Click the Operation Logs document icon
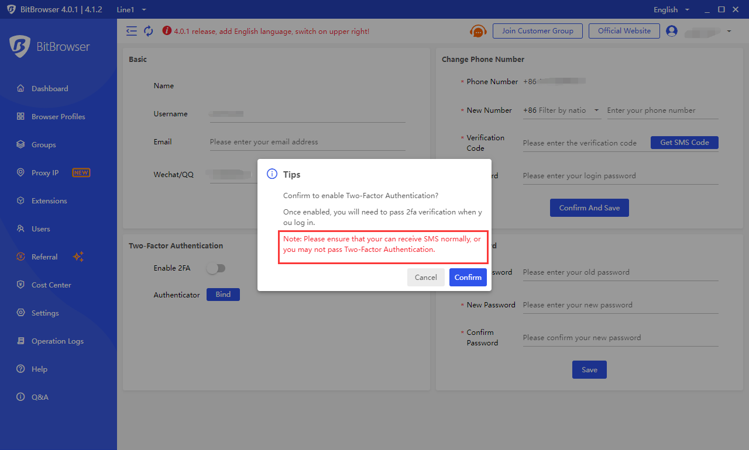Image resolution: width=749 pixels, height=450 pixels. (x=20, y=341)
